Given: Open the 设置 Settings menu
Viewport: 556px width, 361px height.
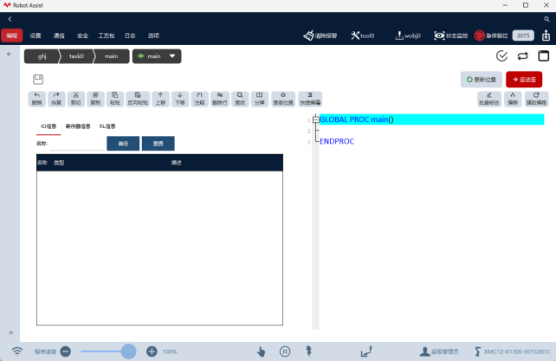Looking at the screenshot, I should [36, 35].
